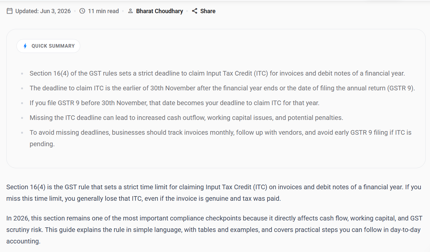Click paragraph starting 'In 2026, this section'
430x252 pixels.
pos(214,230)
